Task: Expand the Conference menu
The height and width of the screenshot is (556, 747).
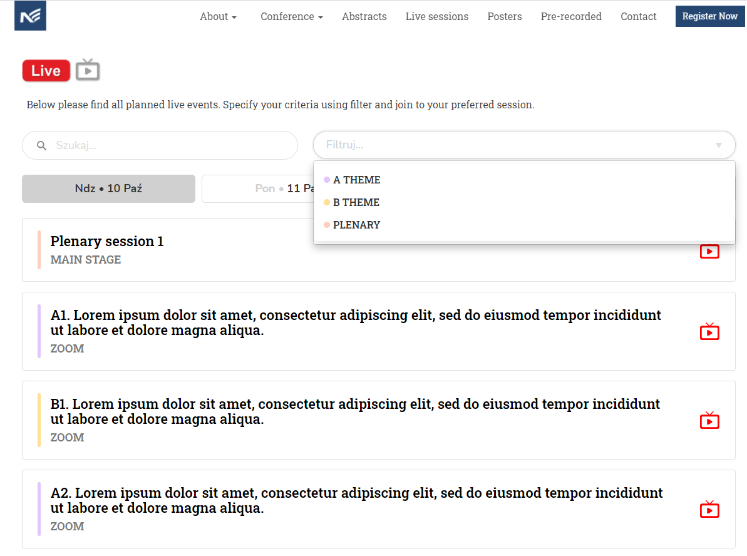Action: point(291,17)
